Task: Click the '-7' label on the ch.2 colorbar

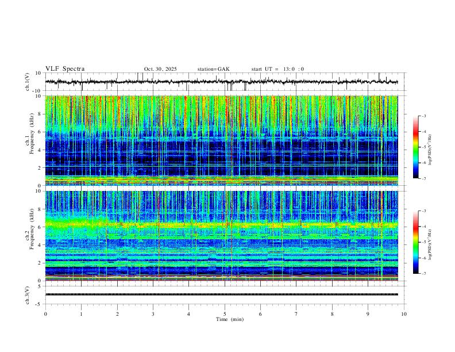Action: pos(423,274)
